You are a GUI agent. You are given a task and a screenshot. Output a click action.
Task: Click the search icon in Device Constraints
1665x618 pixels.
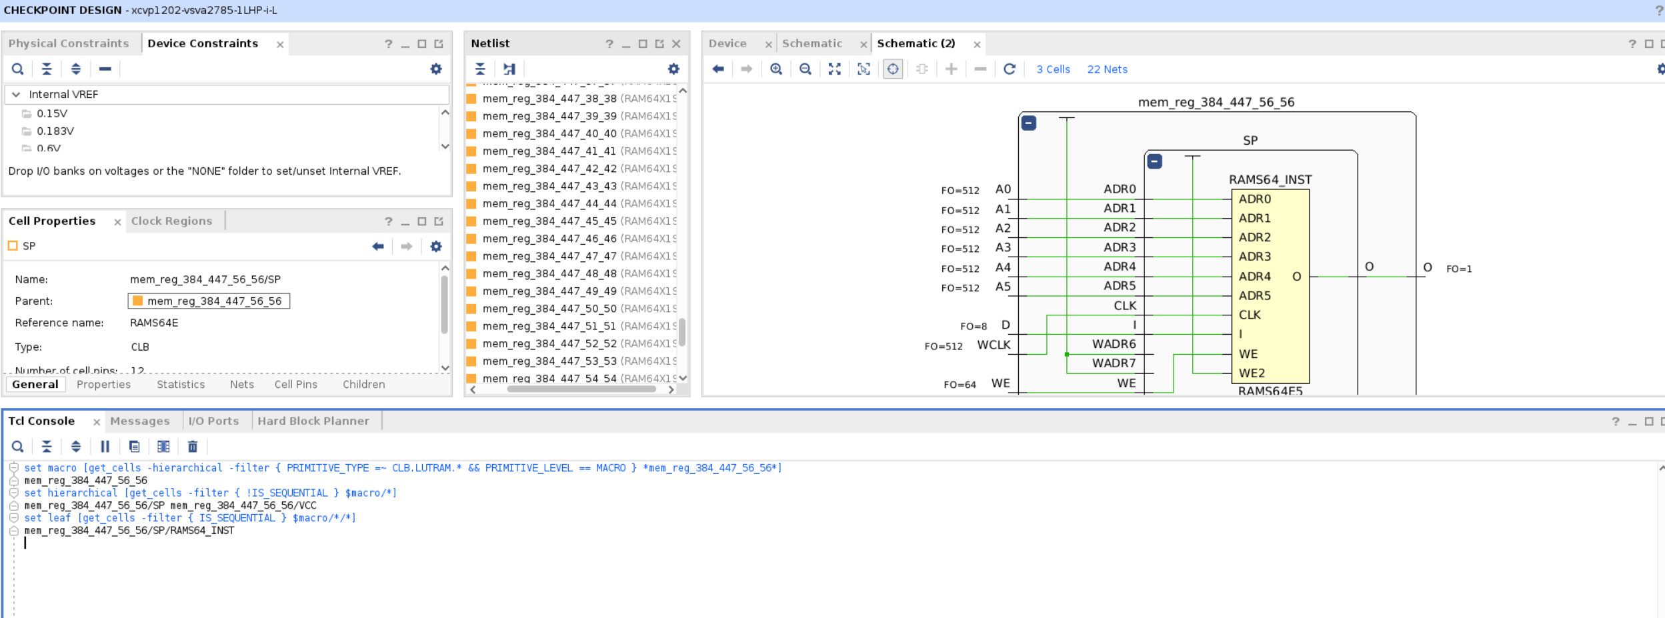point(18,69)
